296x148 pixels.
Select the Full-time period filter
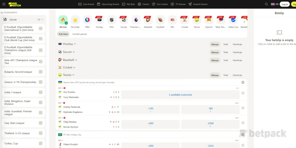click(x=63, y=34)
